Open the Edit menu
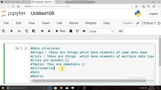 [x=18, y=23]
